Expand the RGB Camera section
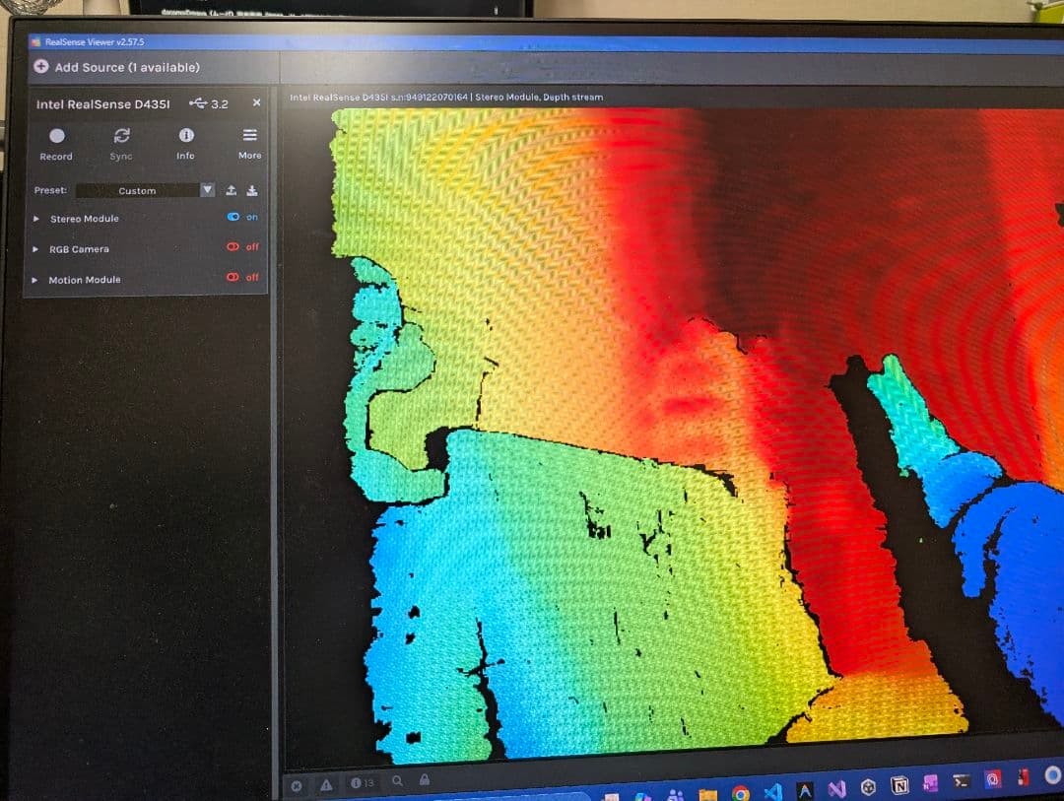1064x801 pixels. click(x=36, y=249)
